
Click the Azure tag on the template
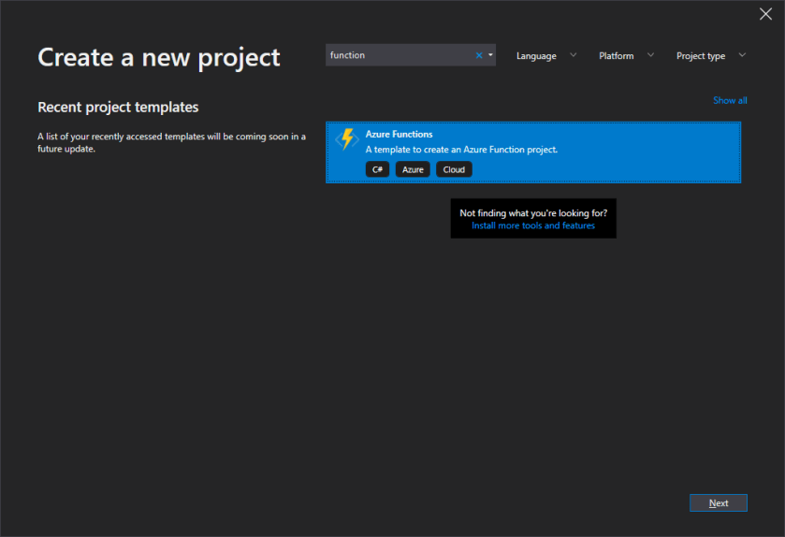413,169
